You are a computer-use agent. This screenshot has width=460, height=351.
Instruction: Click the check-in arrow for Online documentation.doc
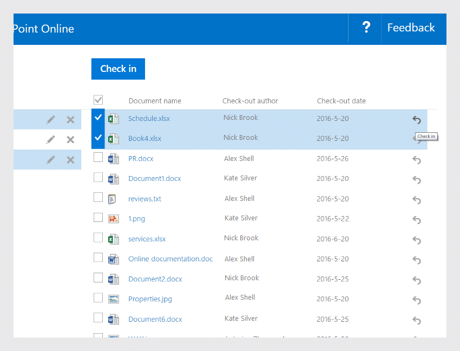click(417, 260)
